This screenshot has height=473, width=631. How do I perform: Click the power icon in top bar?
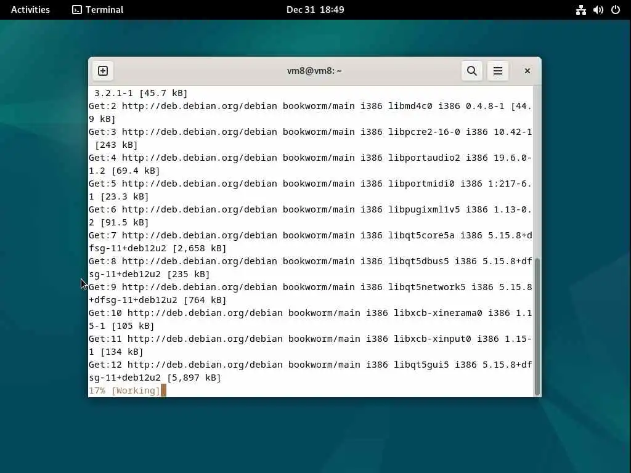click(616, 10)
